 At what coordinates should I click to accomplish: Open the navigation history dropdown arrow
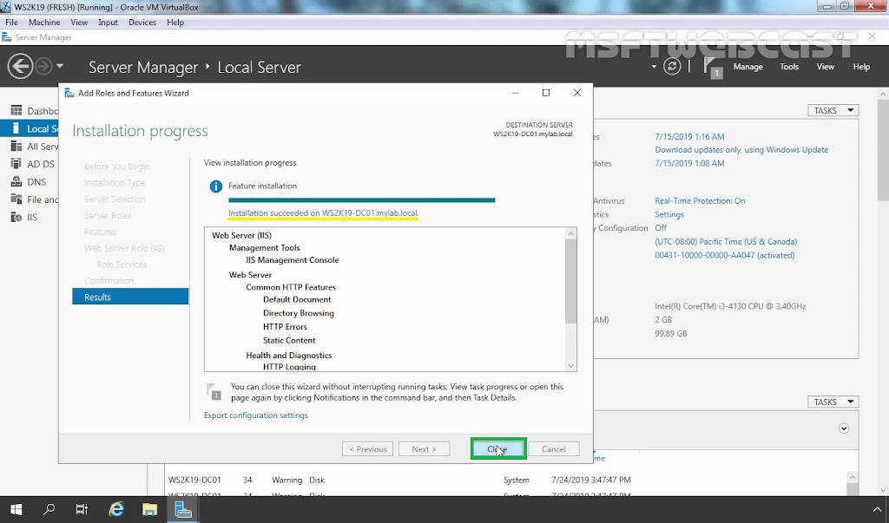click(60, 66)
